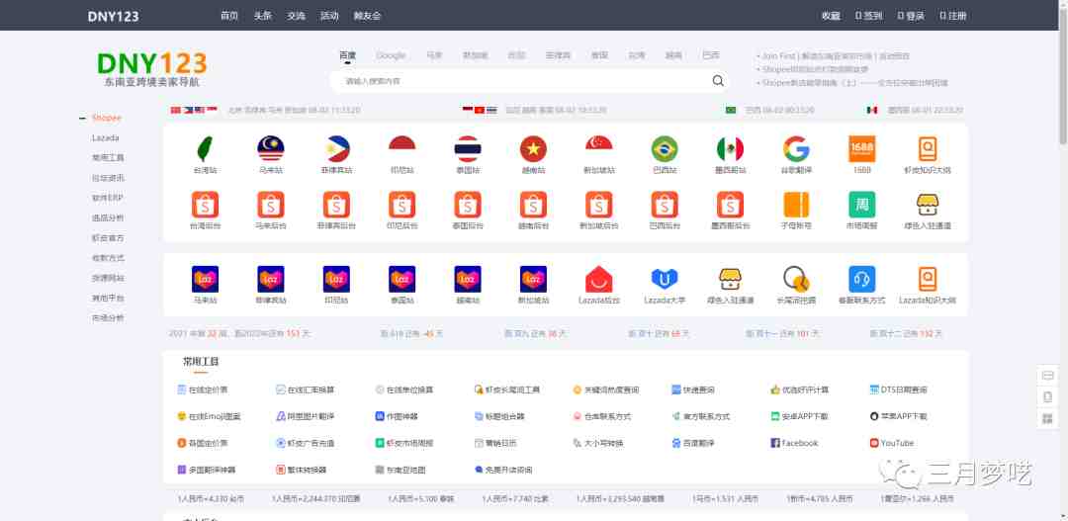1068x521 pixels.
Task: Open the Lazada University blue icon
Action: (x=665, y=279)
